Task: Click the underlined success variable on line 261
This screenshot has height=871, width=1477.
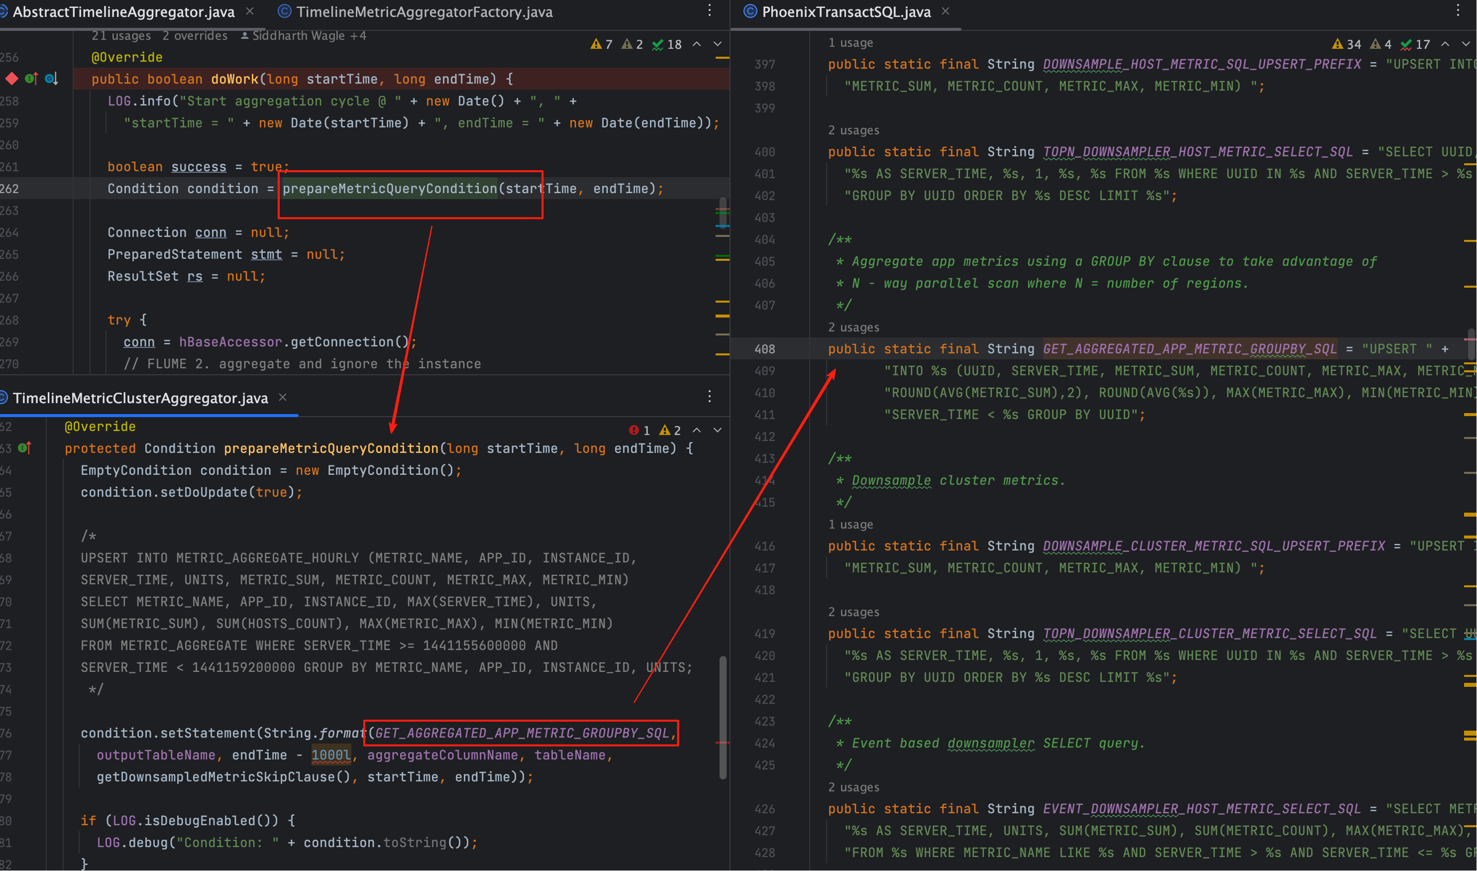Action: click(199, 167)
